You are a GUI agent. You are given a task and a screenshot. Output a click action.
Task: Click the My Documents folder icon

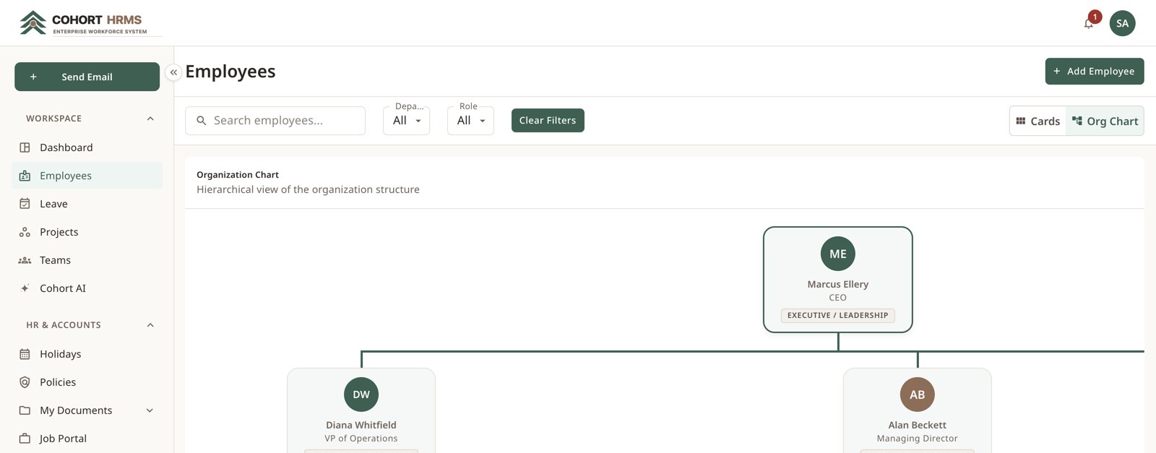pyautogui.click(x=25, y=410)
